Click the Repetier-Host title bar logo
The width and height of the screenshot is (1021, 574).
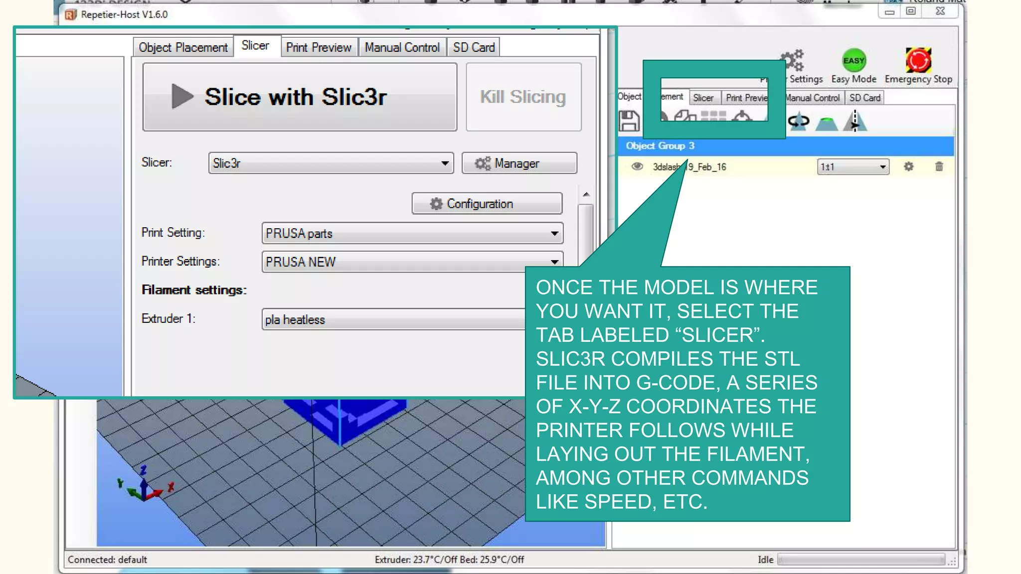(x=71, y=14)
